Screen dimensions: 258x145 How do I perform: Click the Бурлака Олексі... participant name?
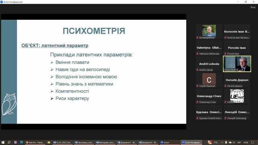[209, 112]
